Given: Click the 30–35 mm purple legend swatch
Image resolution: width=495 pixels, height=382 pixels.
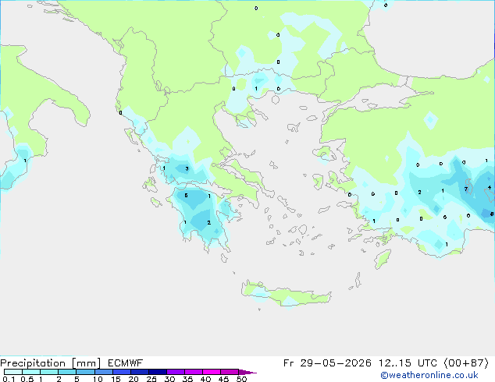Looking at the screenshot, I should pyautogui.click(x=175, y=372).
